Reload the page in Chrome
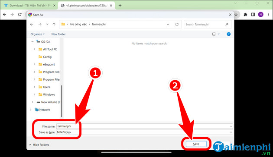 [19, 15]
